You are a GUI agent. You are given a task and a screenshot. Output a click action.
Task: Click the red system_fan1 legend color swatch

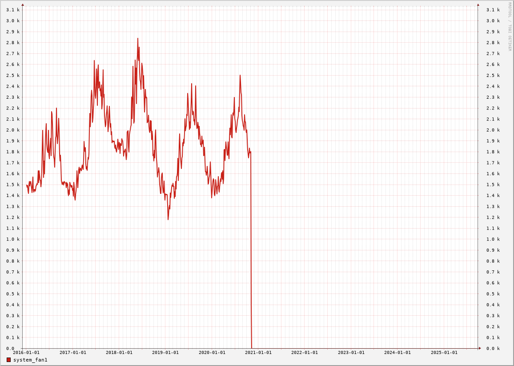pos(8,360)
